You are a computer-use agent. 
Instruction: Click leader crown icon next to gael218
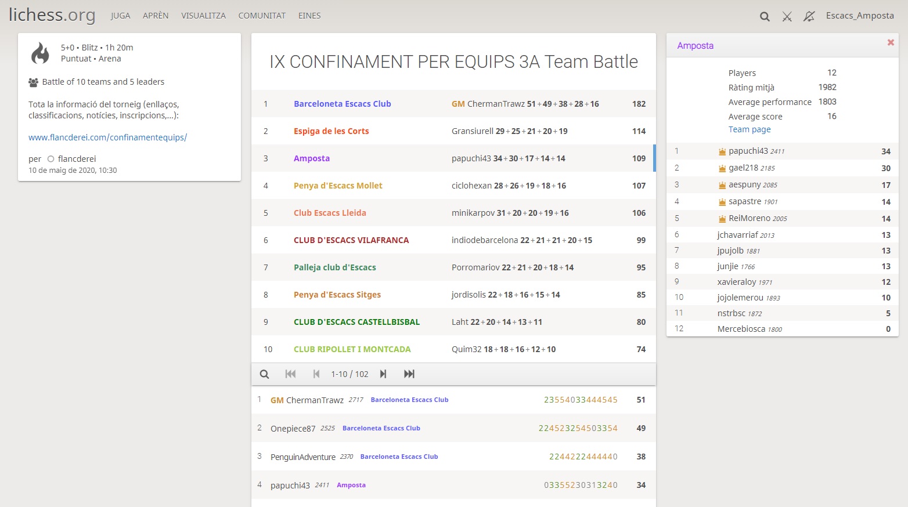[722, 168]
